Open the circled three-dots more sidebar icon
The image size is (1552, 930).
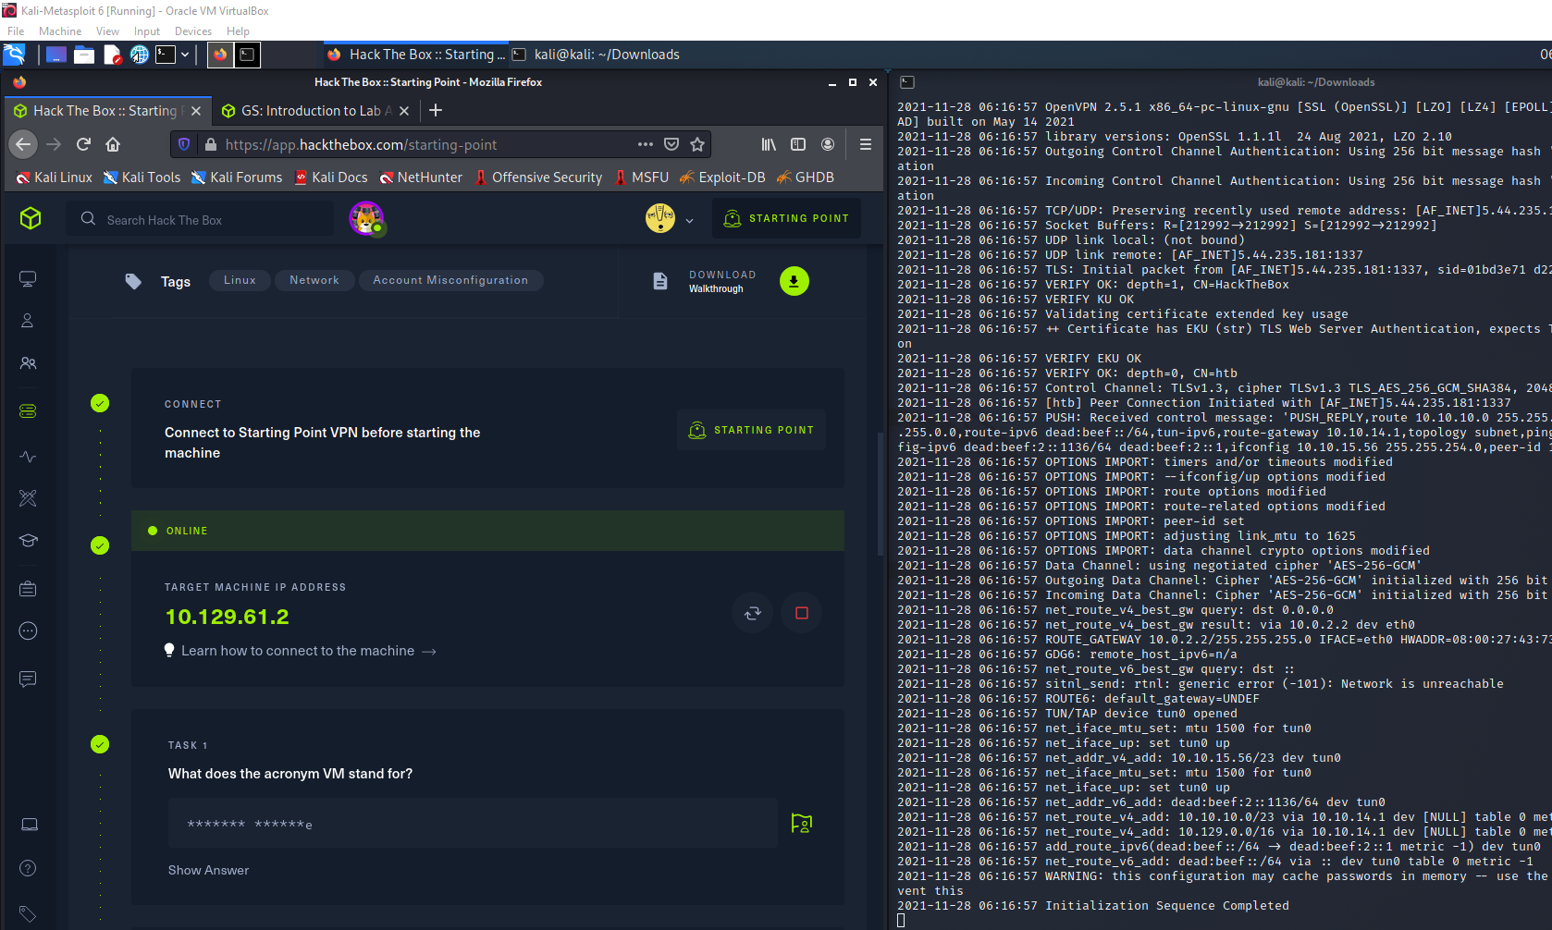(28, 630)
